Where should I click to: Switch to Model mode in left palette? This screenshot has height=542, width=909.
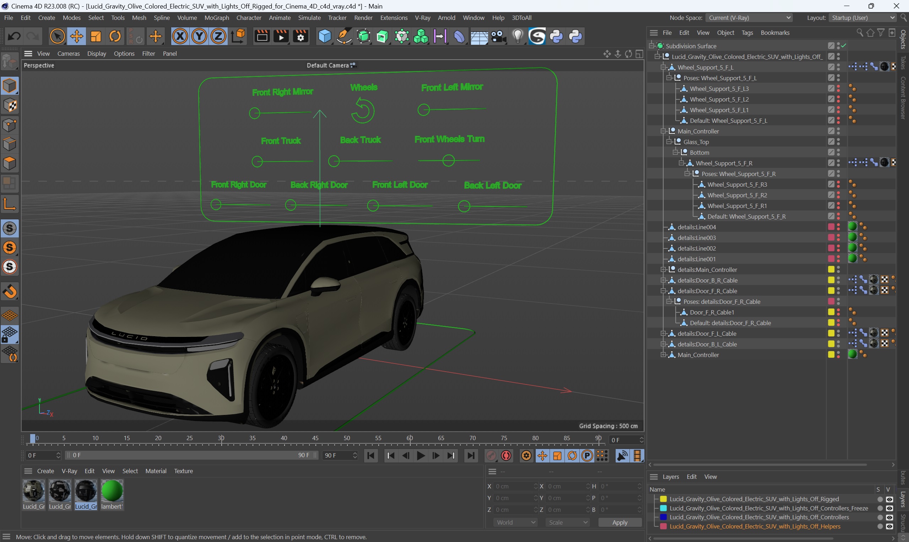[10, 86]
